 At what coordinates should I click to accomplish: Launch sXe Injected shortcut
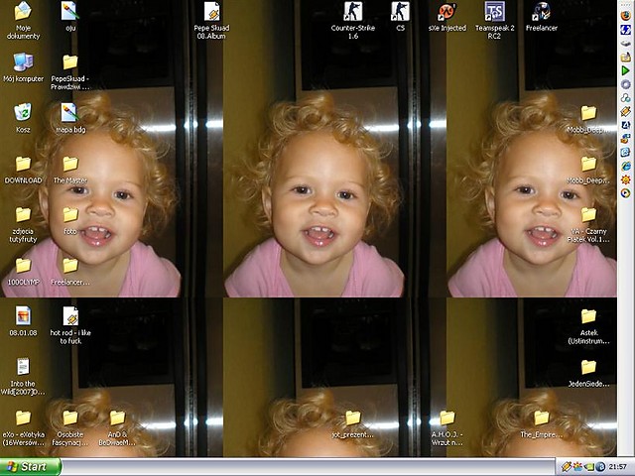click(x=447, y=17)
